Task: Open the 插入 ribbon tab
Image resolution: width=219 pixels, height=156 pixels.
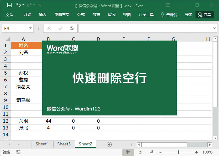Action: (43, 15)
